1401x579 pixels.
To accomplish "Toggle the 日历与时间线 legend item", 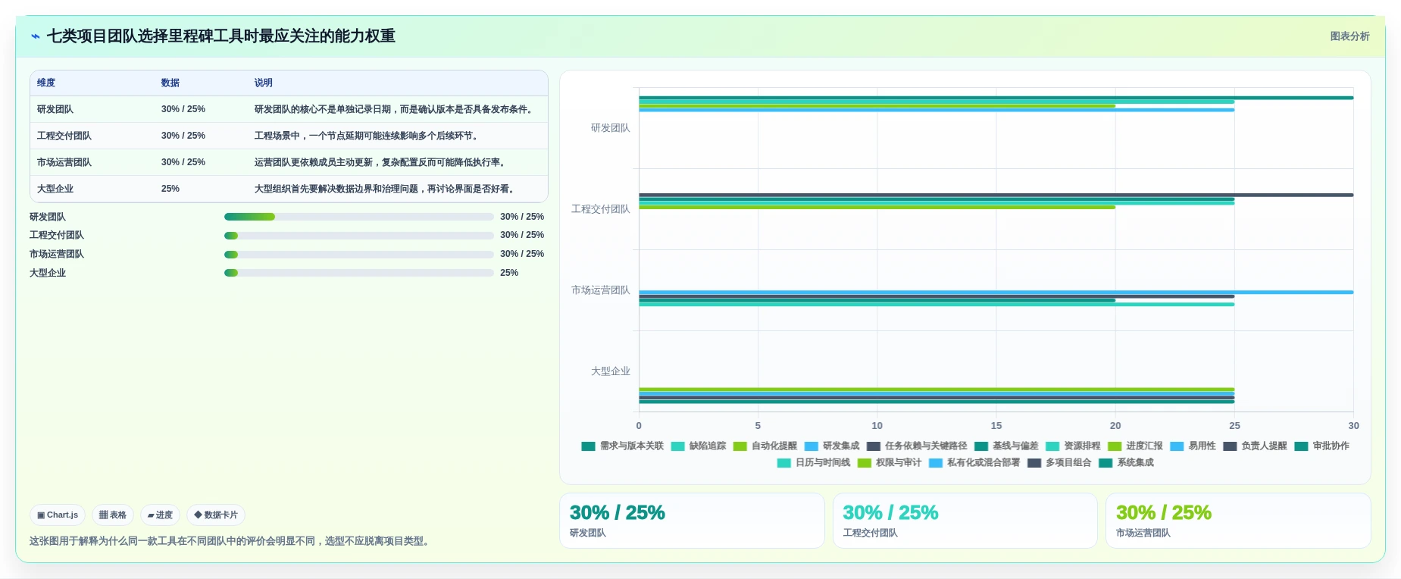I will [814, 462].
